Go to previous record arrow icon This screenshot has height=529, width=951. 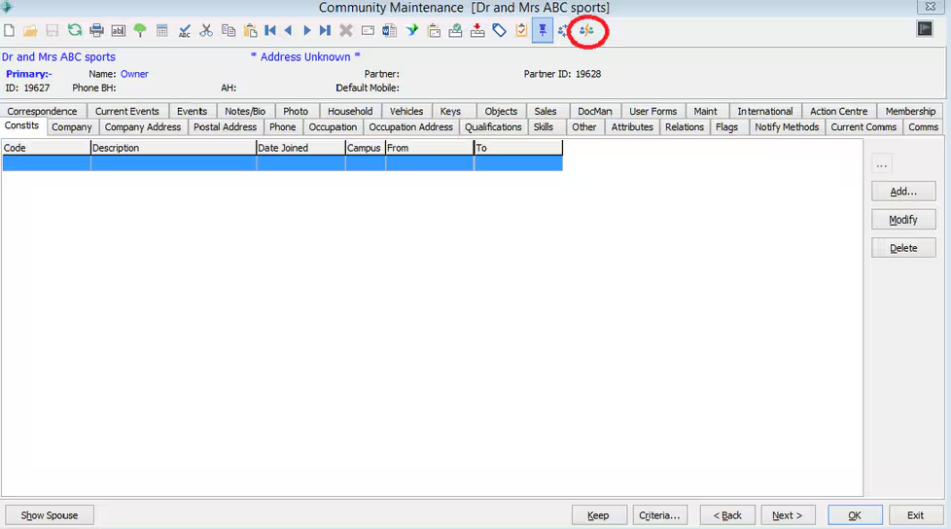click(x=289, y=30)
